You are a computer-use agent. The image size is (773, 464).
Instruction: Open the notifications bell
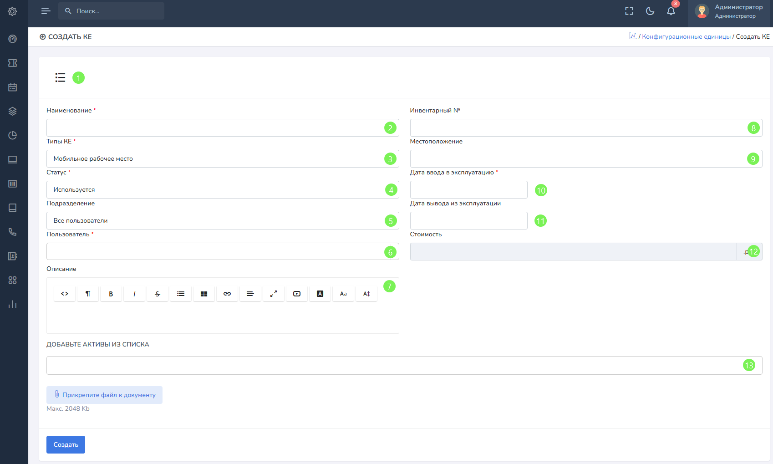click(x=671, y=11)
